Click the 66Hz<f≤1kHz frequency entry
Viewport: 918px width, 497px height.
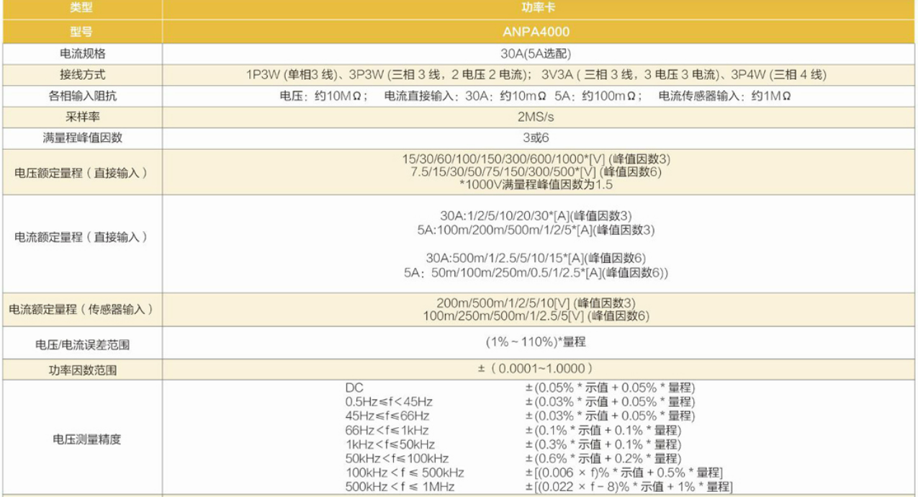point(387,430)
